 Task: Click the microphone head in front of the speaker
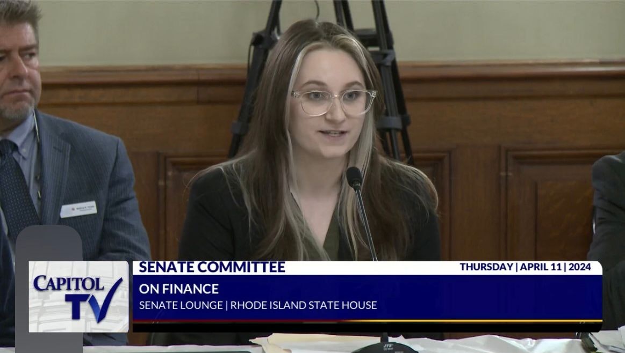coord(354,178)
